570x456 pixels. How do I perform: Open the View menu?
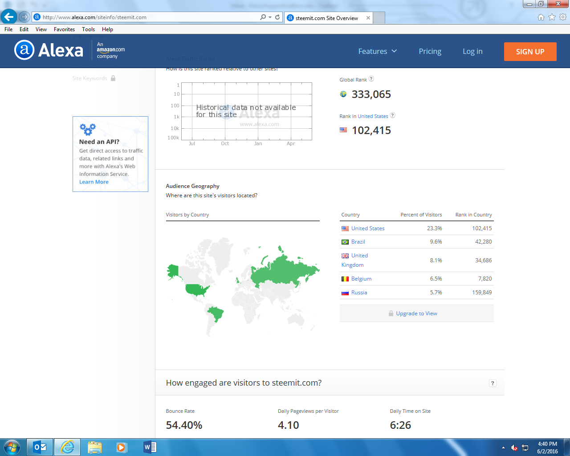click(41, 29)
